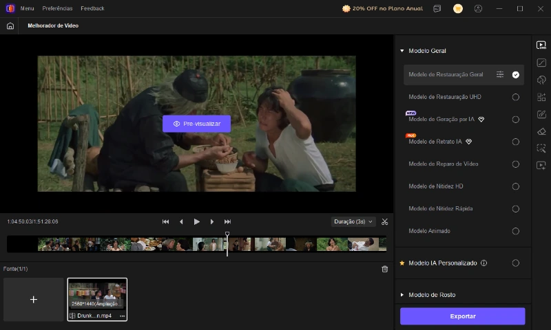Click the app logo icon

coord(10,8)
